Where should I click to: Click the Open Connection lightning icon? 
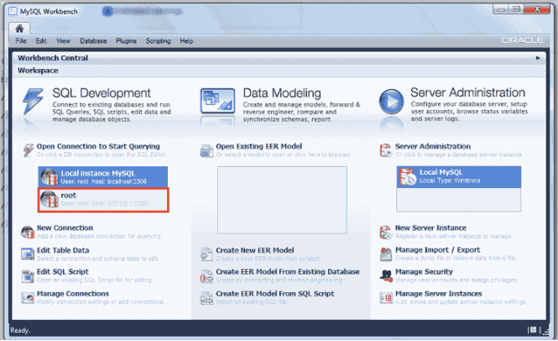[x=29, y=150]
